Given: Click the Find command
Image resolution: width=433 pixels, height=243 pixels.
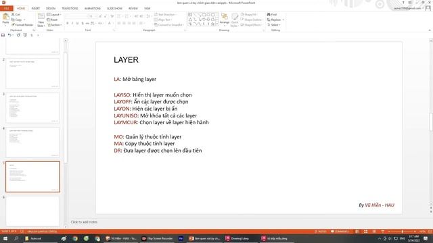Looking at the screenshot, I should pos(272,14).
